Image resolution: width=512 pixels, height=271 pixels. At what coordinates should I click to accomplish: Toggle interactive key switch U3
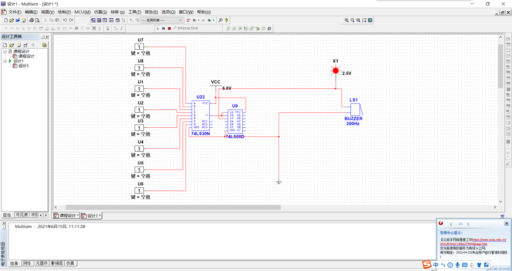pyautogui.click(x=139, y=128)
